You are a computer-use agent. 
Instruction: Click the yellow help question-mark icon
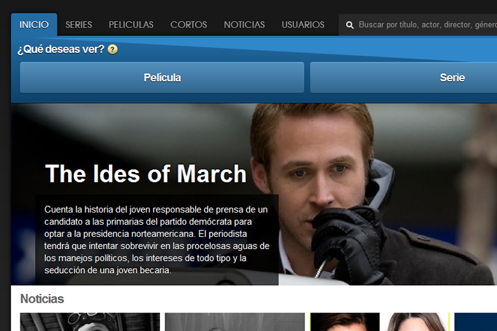tap(113, 50)
